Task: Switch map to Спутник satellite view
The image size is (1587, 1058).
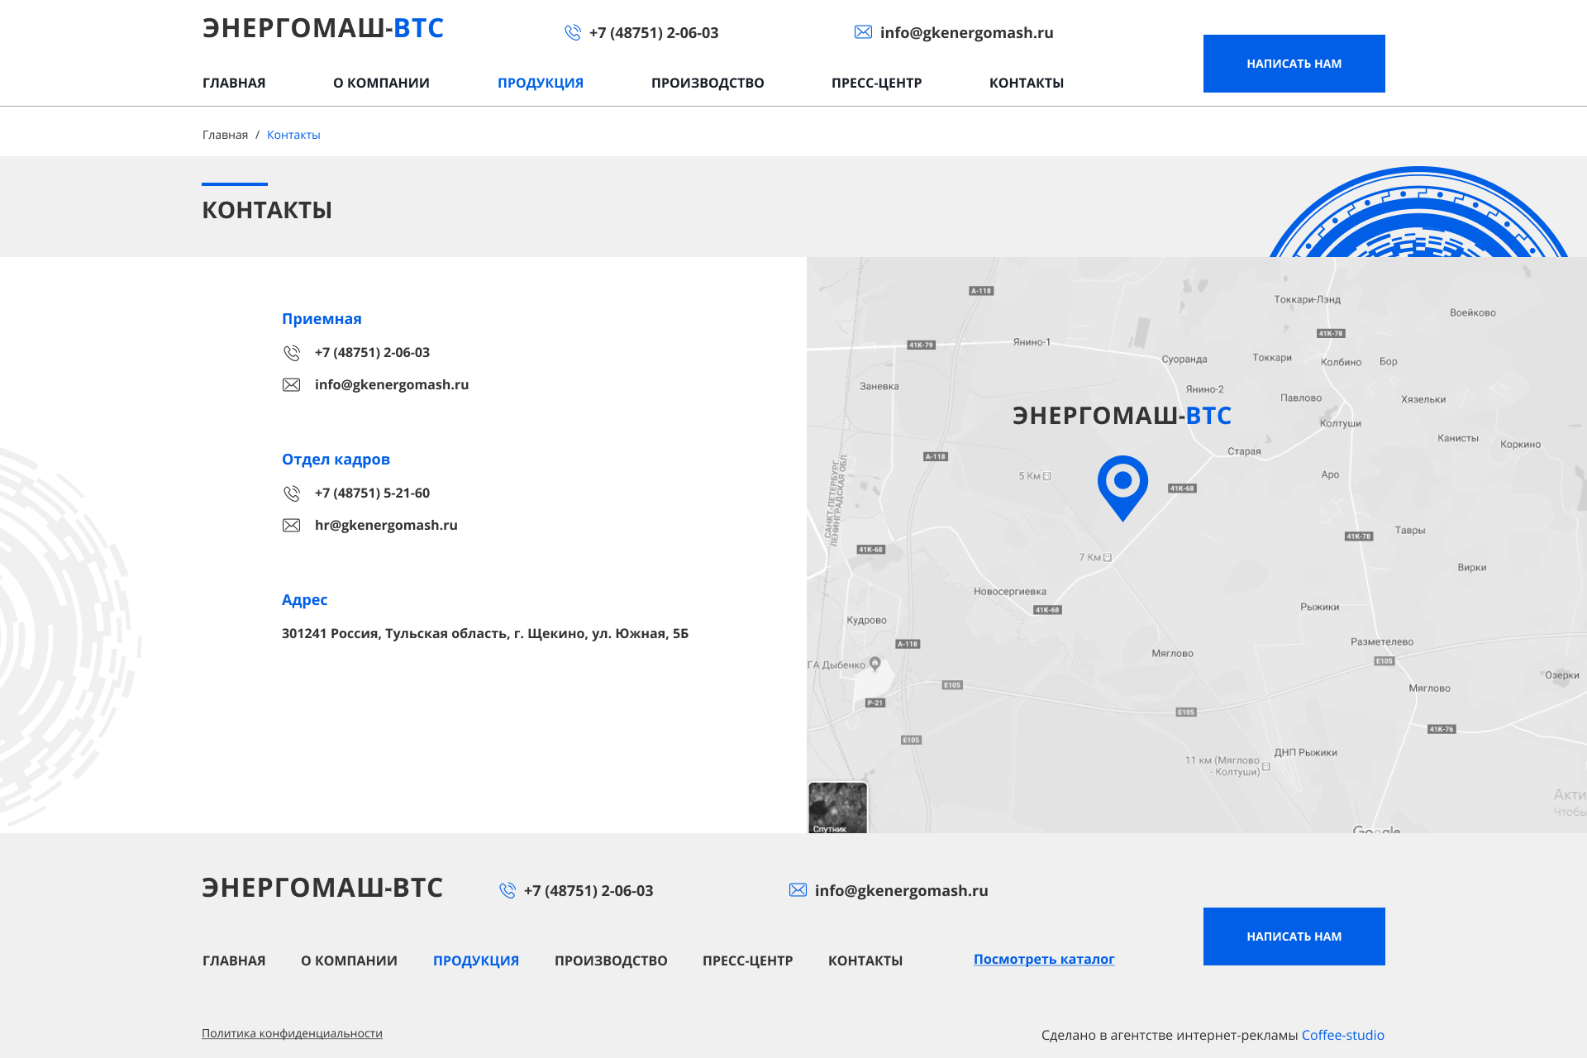Action: pos(838,808)
